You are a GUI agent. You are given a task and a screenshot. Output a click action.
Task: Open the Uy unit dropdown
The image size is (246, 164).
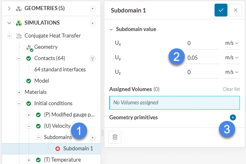coord(231,58)
